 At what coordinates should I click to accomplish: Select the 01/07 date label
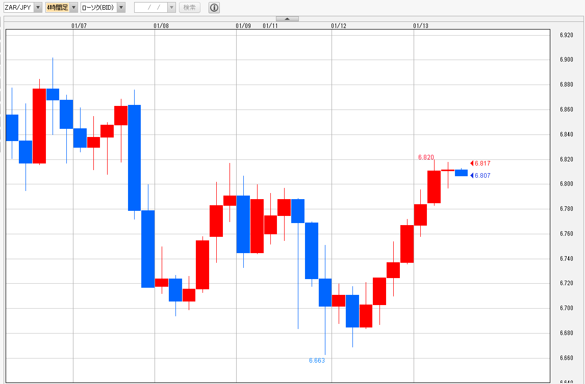pos(79,25)
